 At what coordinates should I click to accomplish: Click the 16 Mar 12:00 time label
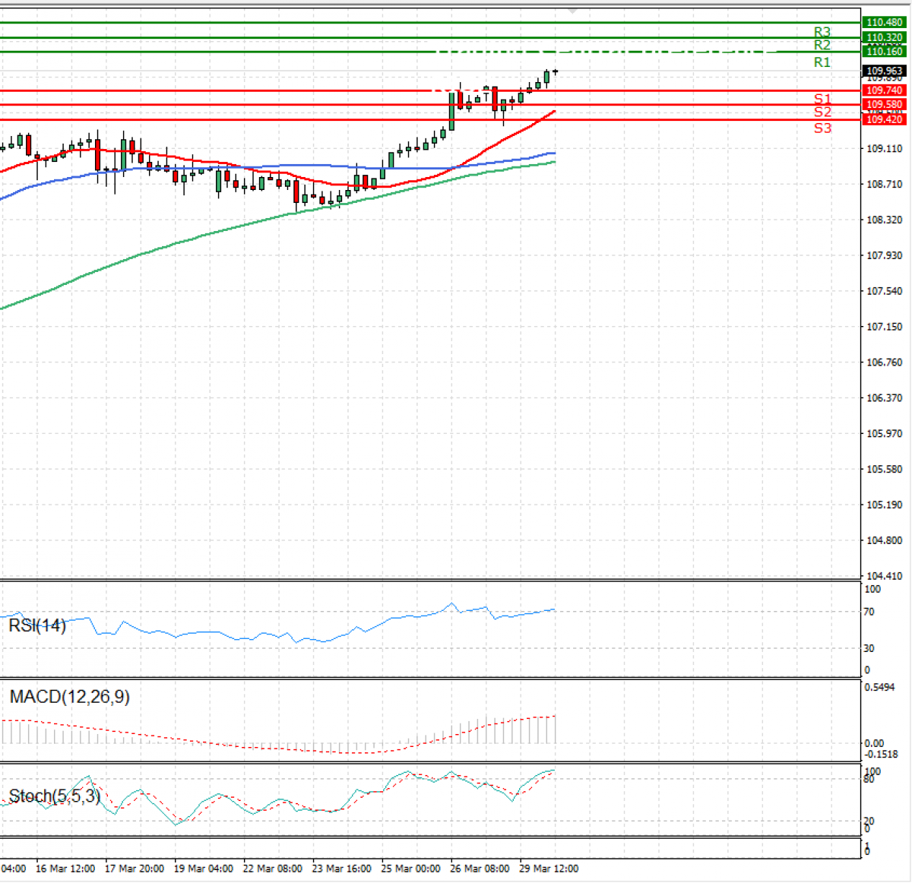(65, 869)
